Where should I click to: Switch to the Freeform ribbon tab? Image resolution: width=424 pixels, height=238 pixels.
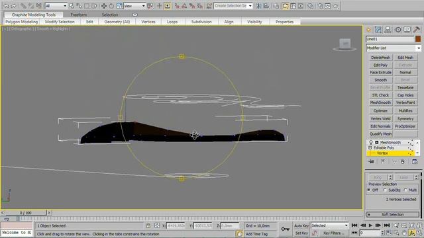click(79, 15)
